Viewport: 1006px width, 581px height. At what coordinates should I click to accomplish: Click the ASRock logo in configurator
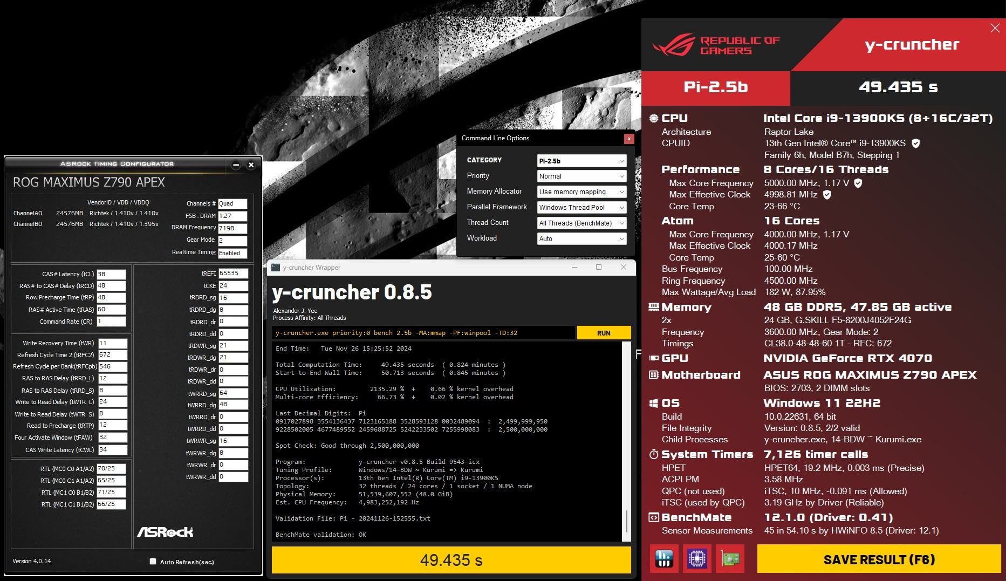(165, 532)
